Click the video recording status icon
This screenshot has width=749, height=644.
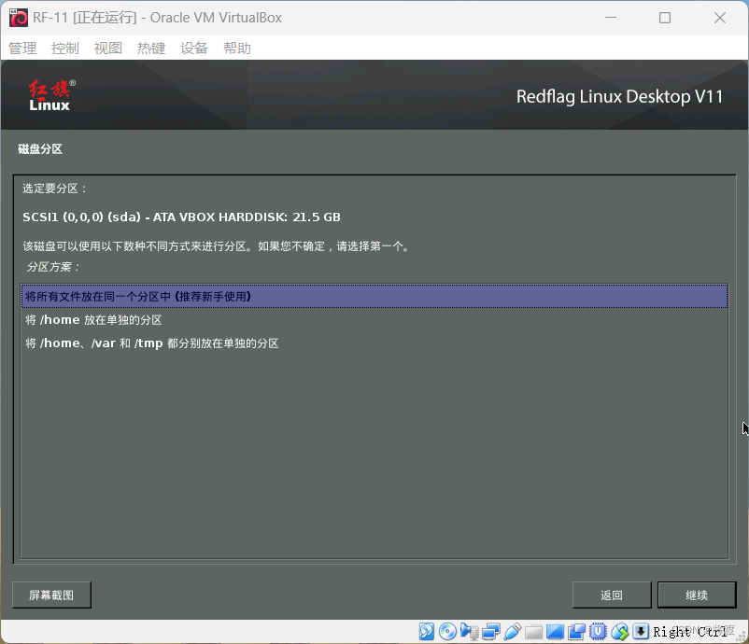tap(576, 631)
